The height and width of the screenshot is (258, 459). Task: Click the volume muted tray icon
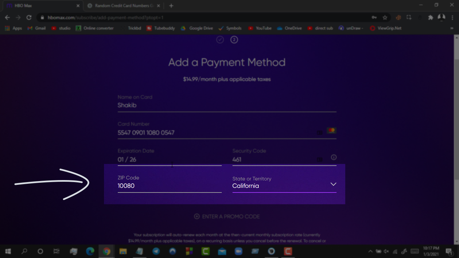(386, 251)
